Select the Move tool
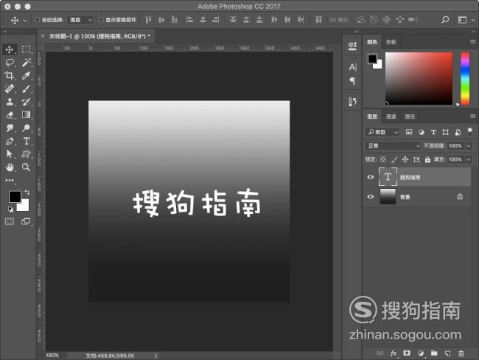The image size is (479, 360). (10, 49)
